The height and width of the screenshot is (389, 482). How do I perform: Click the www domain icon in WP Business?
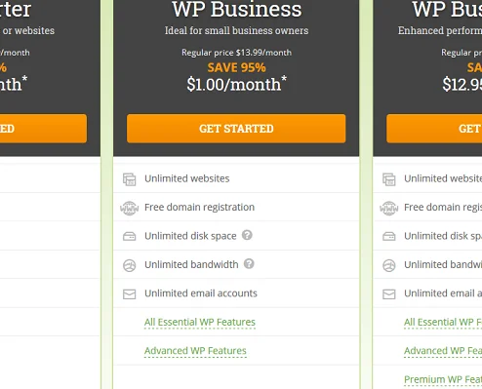coord(129,208)
